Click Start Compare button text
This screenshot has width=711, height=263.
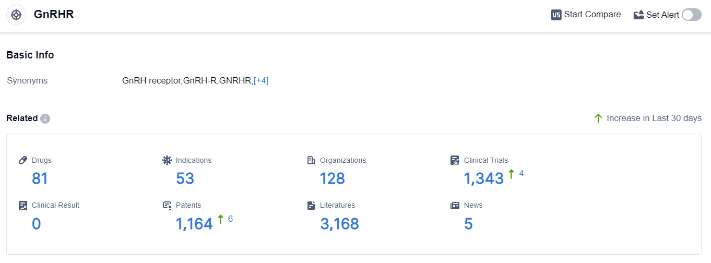[x=592, y=15]
